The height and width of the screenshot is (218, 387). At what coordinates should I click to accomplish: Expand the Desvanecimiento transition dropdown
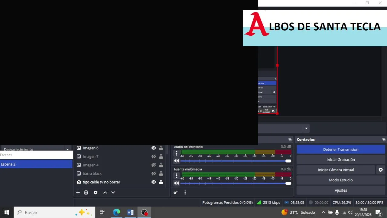point(67,149)
